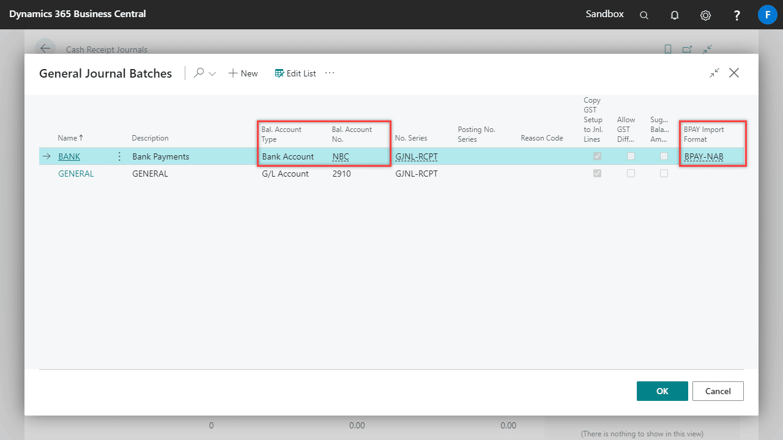This screenshot has height=440, width=783.
Task: Toggle Copy GST Setup checkbox for GENERAL
Action: pos(598,174)
